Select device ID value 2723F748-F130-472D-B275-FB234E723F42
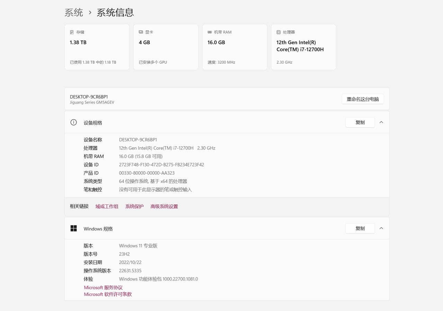 tap(162, 165)
